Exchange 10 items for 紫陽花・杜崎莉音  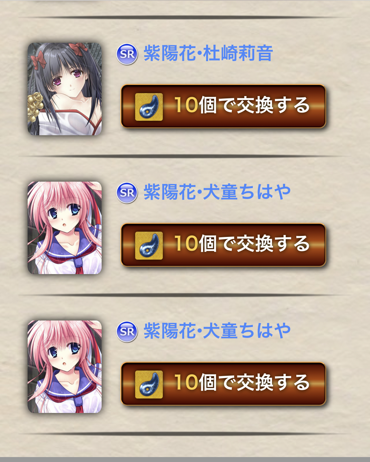(x=223, y=106)
